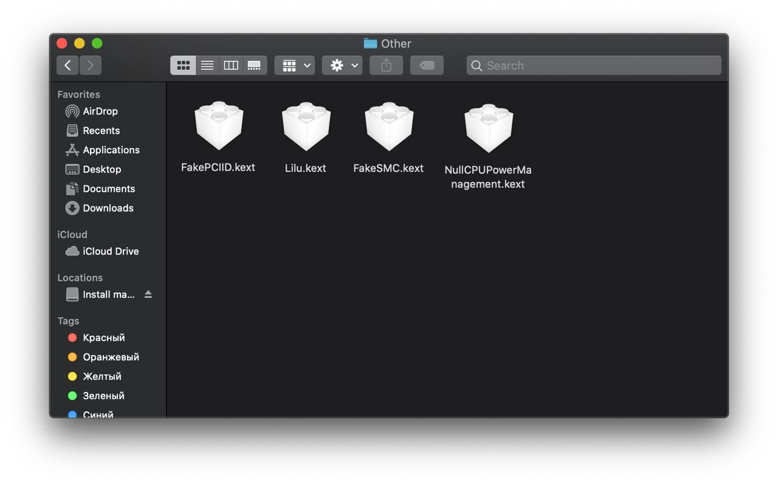Select the Lilu.kext file icon
Image resolution: width=778 pixels, height=483 pixels.
pos(306,126)
